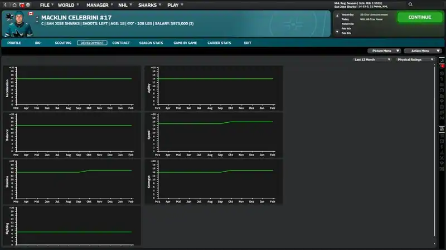446x250 pixels.
Task: Click the globe icon in top bar
Action: [28, 5]
